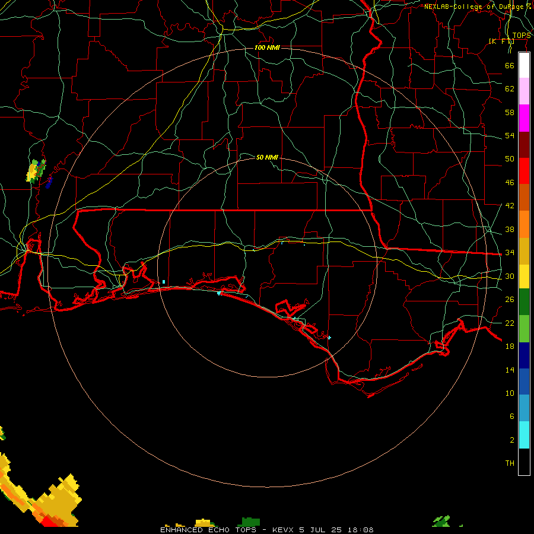534x534 pixels.
Task: Click the '46' value on the scale
Action: [510, 183]
